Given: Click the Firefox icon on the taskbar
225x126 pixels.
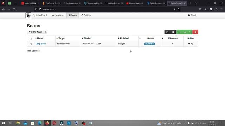Looking at the screenshot, I should (x=47, y=123).
